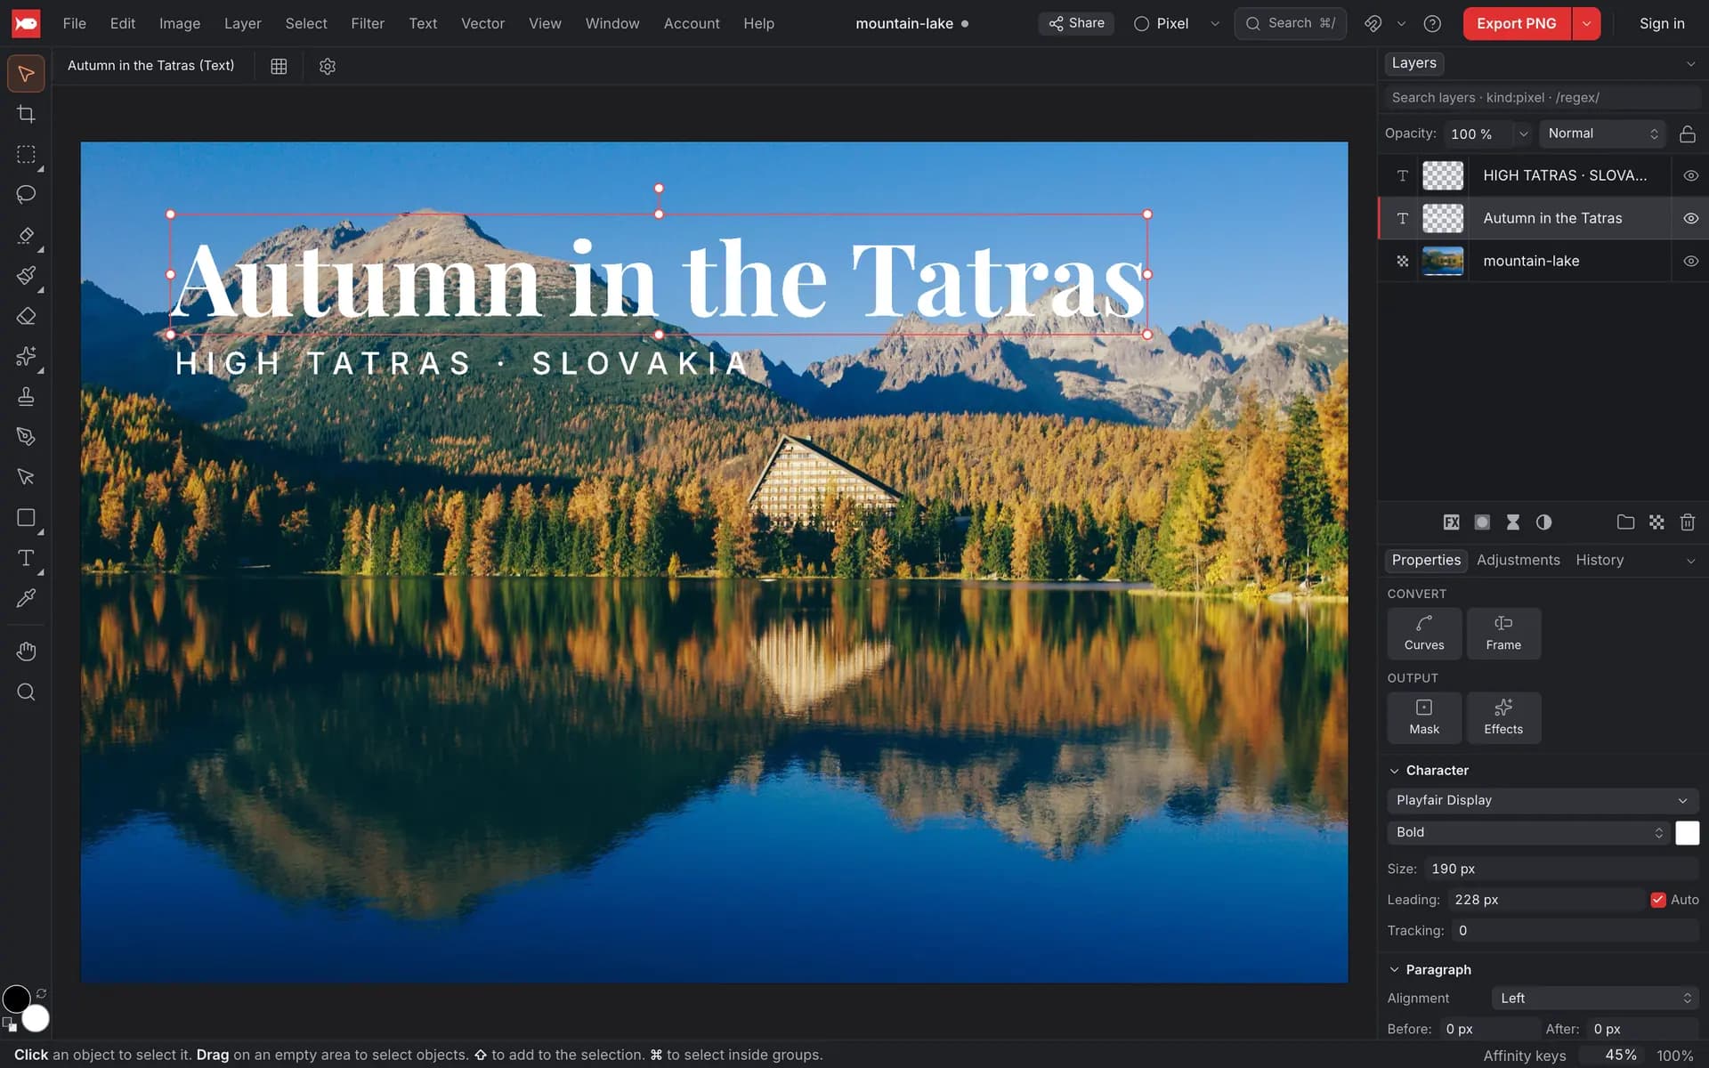1709x1068 pixels.
Task: Open the Playfair Display font dropdown
Action: coord(1543,800)
